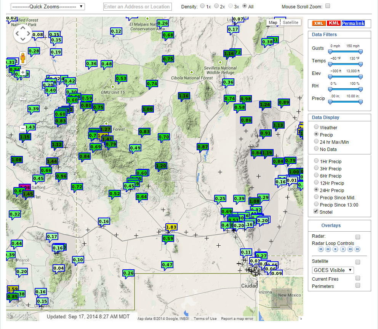Image resolution: width=378 pixels, height=329 pixels.
Task: Click the up arrow on the pan compass
Action: [23, 27]
